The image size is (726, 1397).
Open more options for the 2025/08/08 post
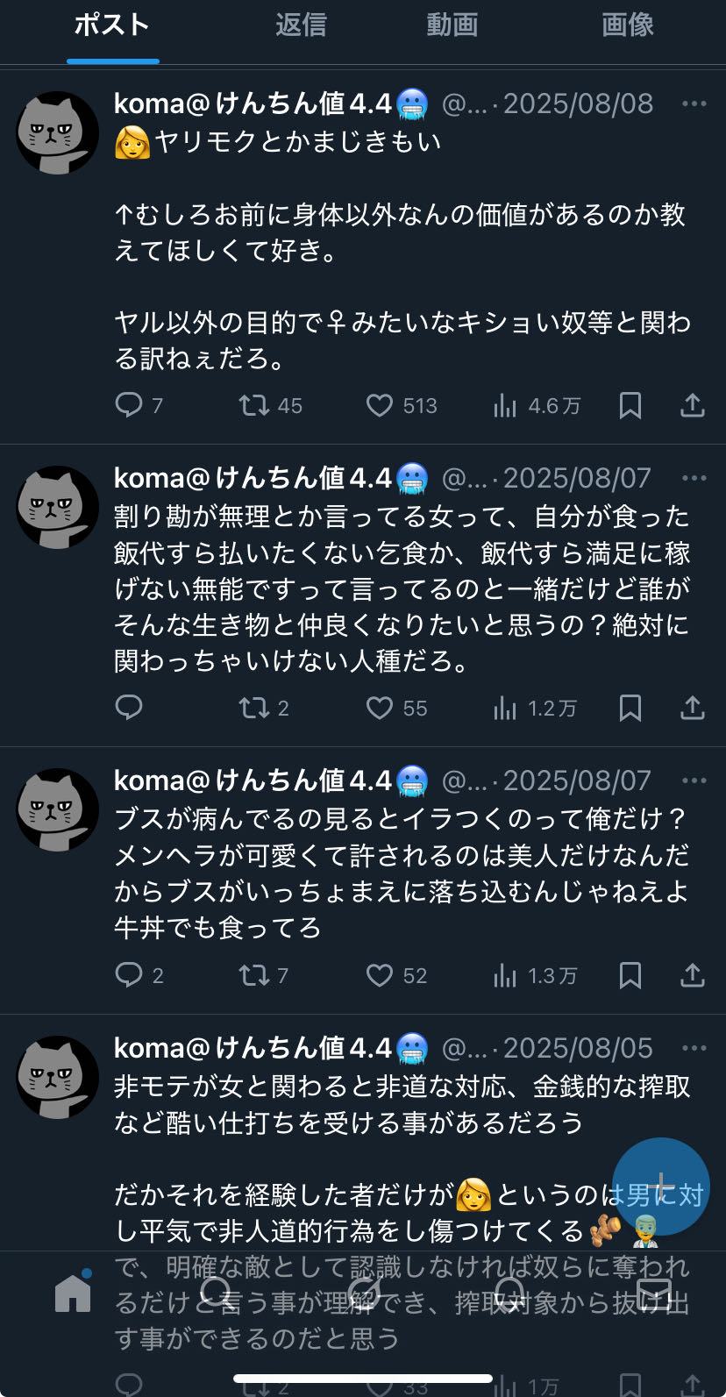694,104
